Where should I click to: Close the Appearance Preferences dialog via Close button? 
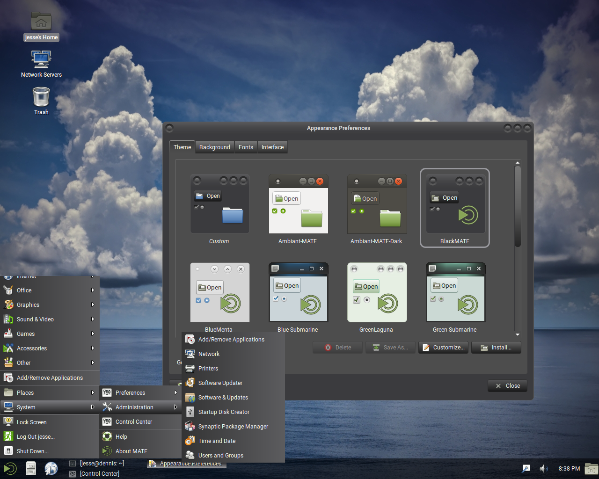[x=507, y=386]
